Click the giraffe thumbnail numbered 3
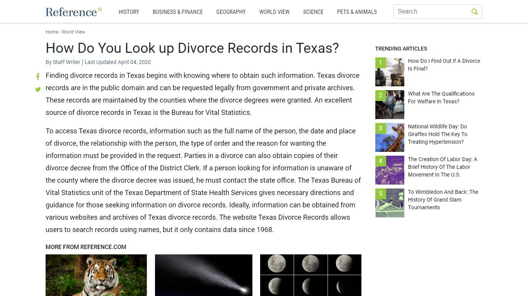The height and width of the screenshot is (296, 528). [390, 137]
